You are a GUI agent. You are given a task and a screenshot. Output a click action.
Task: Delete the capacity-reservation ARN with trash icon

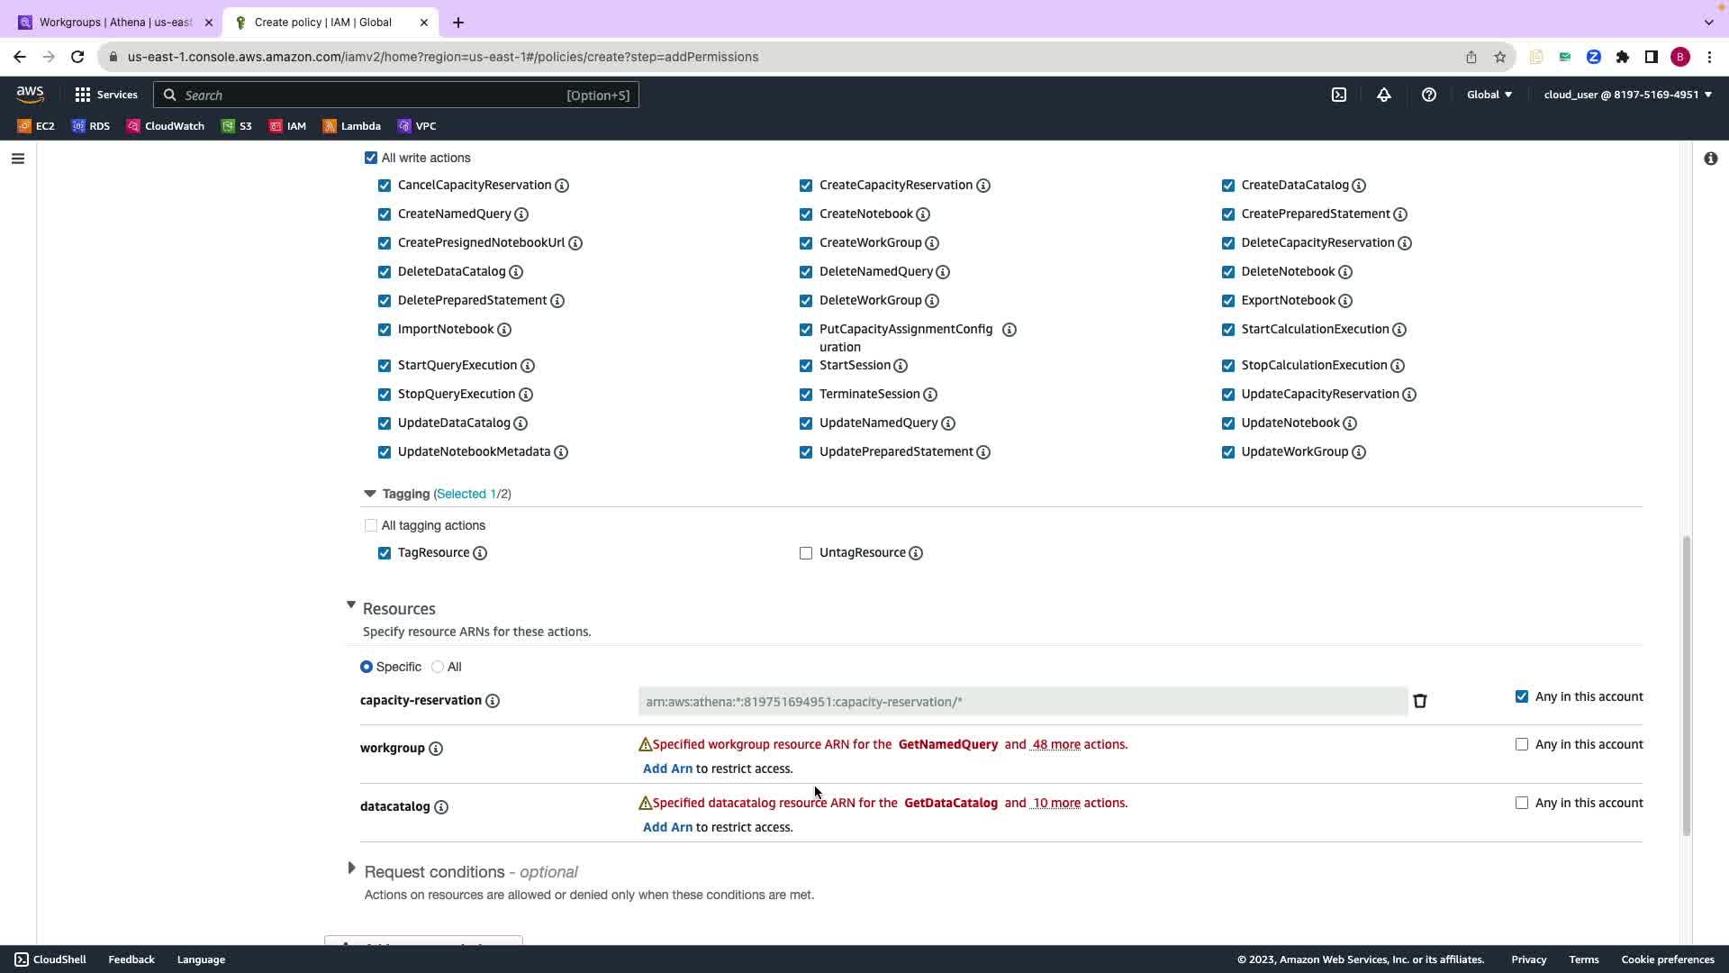pos(1420,701)
